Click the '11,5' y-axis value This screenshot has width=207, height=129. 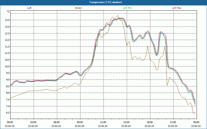point(8,46)
